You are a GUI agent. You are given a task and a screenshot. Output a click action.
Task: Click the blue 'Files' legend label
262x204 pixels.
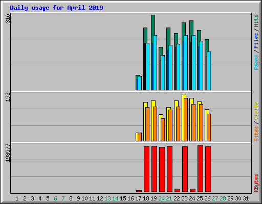pyautogui.click(x=256, y=41)
